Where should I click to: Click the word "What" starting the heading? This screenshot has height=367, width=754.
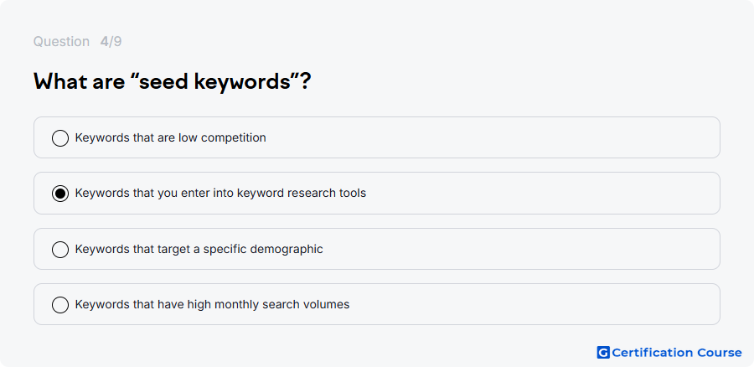coord(60,80)
